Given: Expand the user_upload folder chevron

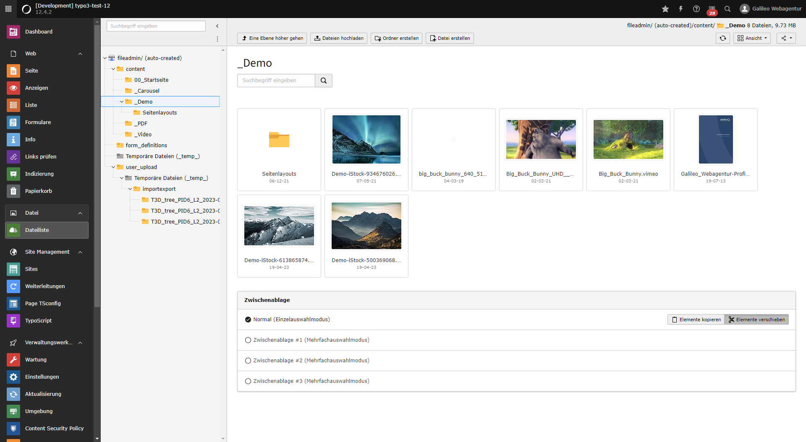Looking at the screenshot, I should click(113, 167).
